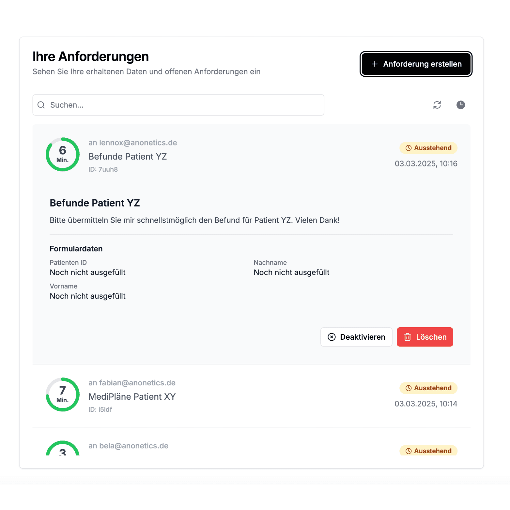
Task: Deactivate the request via Deaktivieren button
Action: (x=356, y=337)
